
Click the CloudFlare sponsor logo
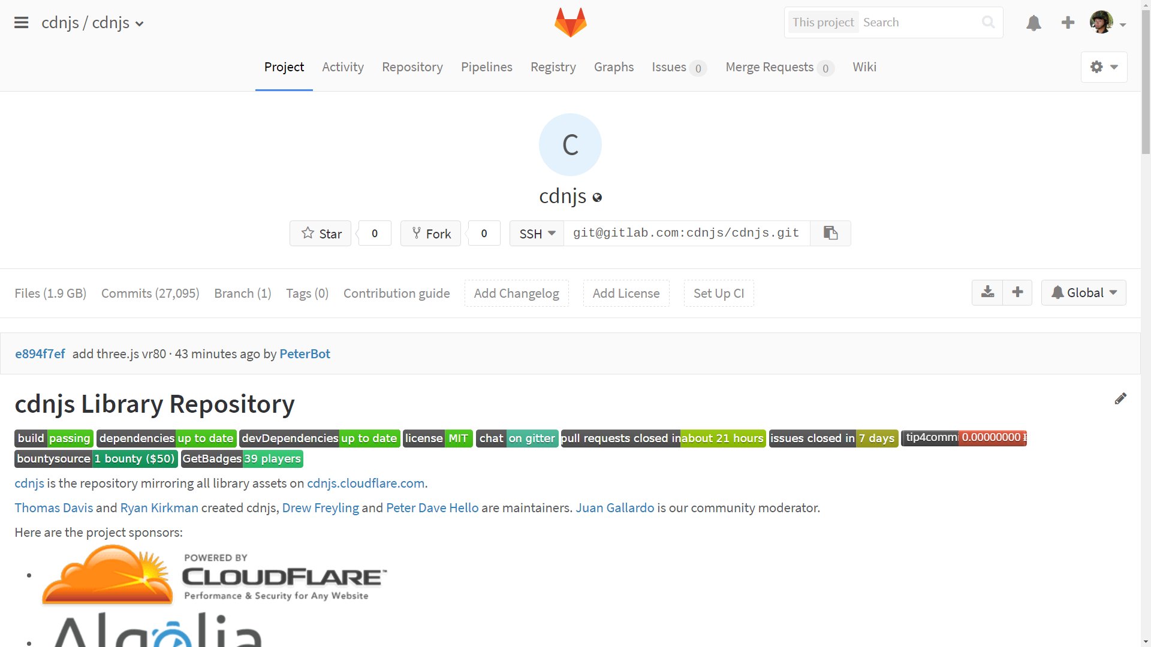[214, 575]
